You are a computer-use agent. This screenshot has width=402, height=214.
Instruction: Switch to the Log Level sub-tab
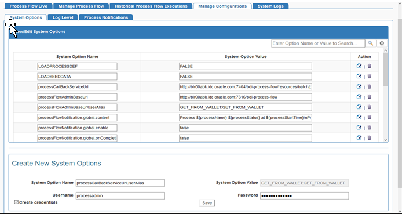coord(63,17)
